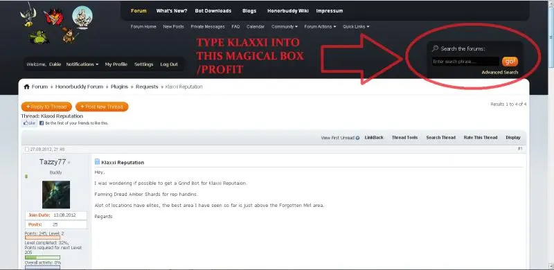
Task: Click the magnifier icon beside Search the forums
Action: (436, 48)
